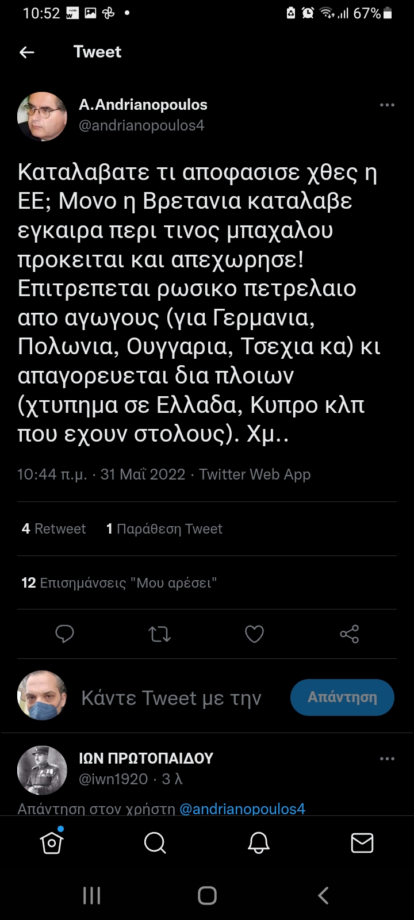Tap the 'Κάντε Tweet με την' reply field
This screenshot has height=920, width=414.
tap(171, 697)
